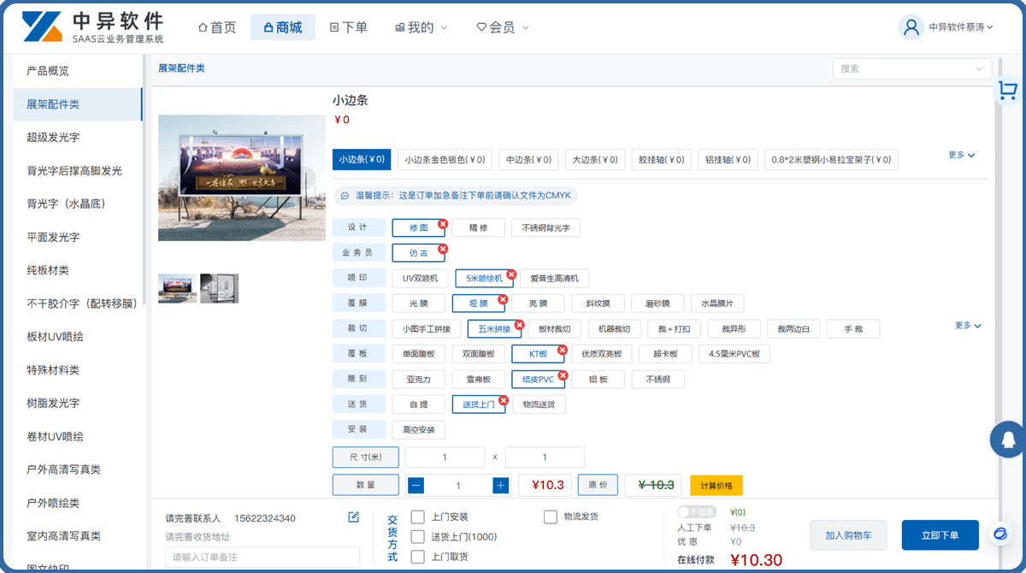Remove the 结皮PVC selection red X
Screen dimensions: 1026x573
562,375
